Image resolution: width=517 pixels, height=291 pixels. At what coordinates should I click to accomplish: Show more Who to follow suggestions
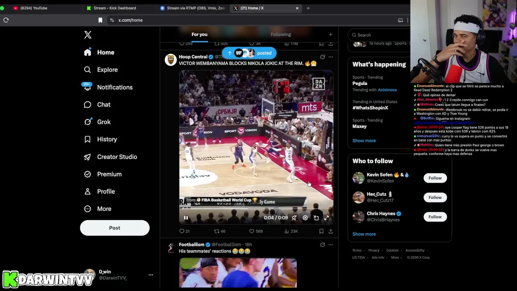[364, 234]
